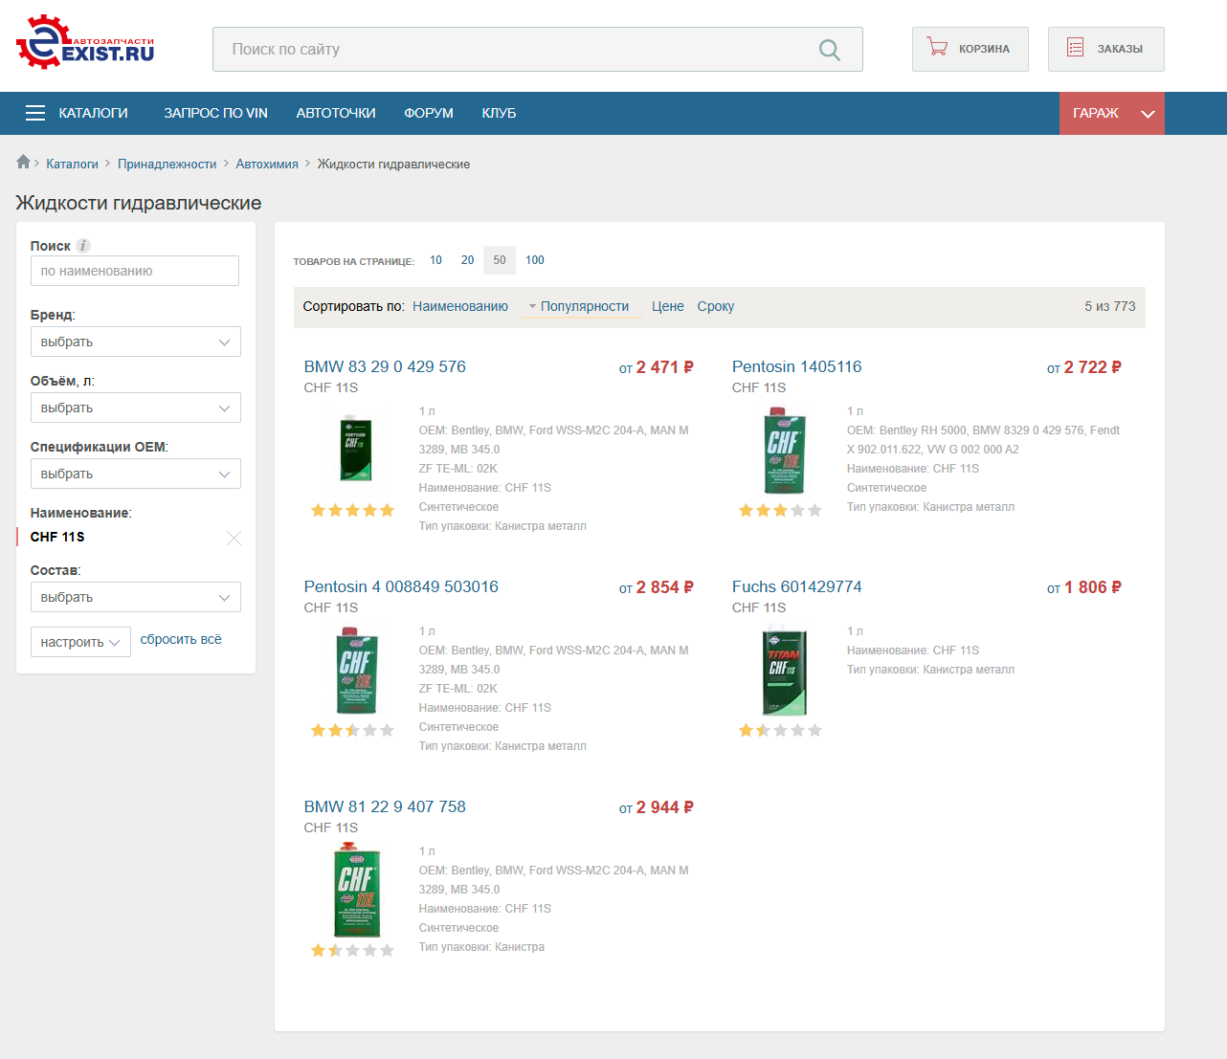Viewport: 1227px width, 1059px height.
Task: Open the hamburger catalog menu icon
Action: (35, 113)
